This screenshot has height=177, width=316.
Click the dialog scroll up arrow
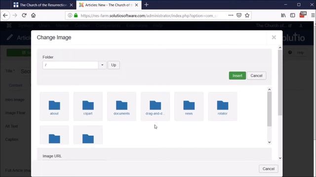point(280,48)
